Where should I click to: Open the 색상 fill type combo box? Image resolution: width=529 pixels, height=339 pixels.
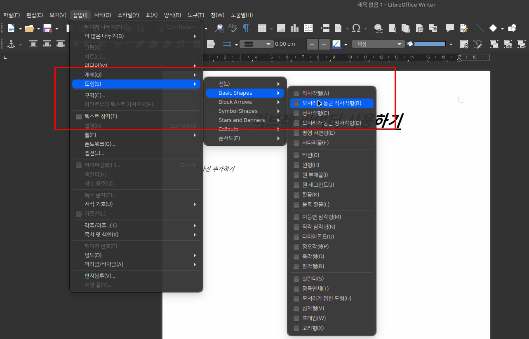click(x=378, y=44)
